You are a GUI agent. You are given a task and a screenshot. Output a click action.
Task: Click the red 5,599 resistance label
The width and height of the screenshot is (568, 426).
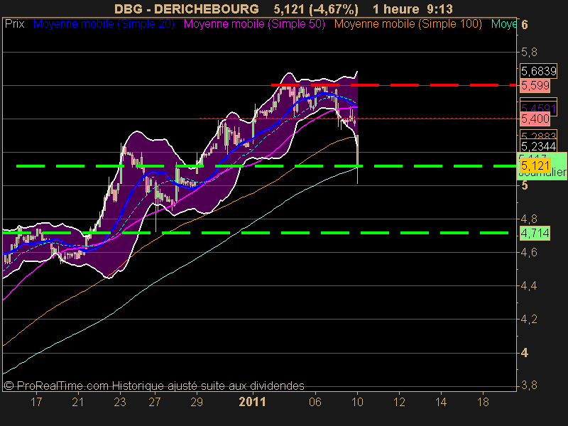(535, 86)
